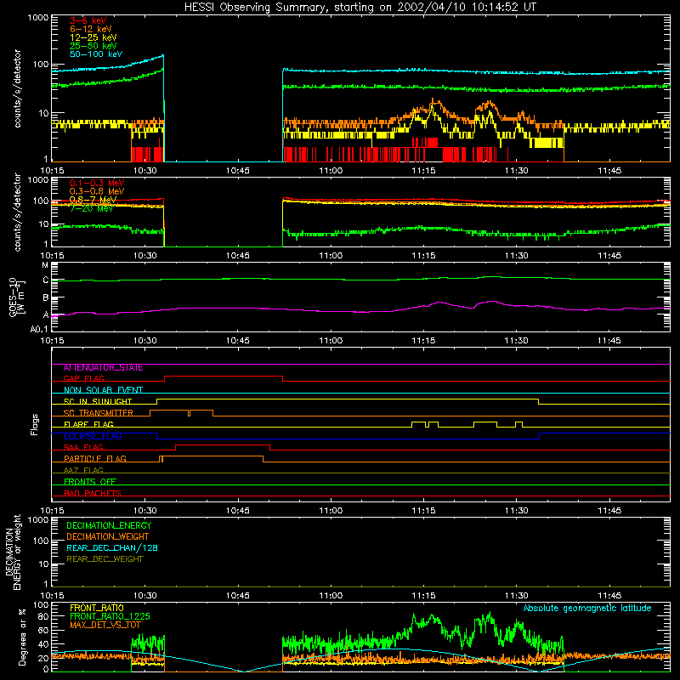Image resolution: width=680 pixels, height=680 pixels.
Task: Click the DECIMATION ENERGY or weight axis label
Action: coord(13,552)
